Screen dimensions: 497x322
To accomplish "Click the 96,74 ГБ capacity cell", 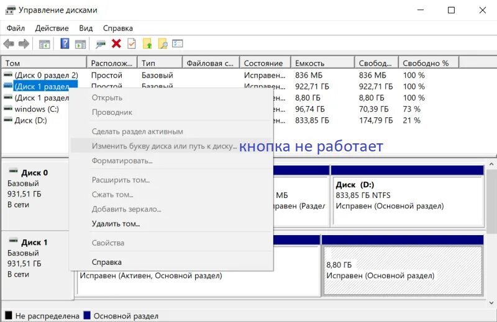I will click(x=309, y=109).
